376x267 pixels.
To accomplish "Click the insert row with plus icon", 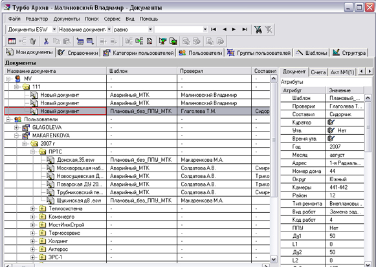I will point(90,41).
